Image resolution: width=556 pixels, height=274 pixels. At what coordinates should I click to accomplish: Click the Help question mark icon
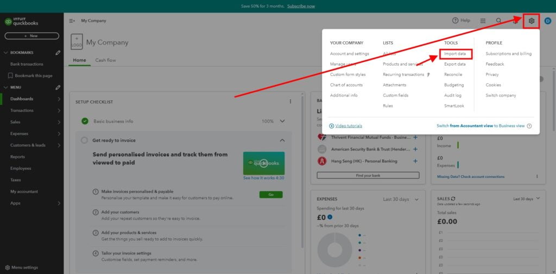[x=456, y=21]
